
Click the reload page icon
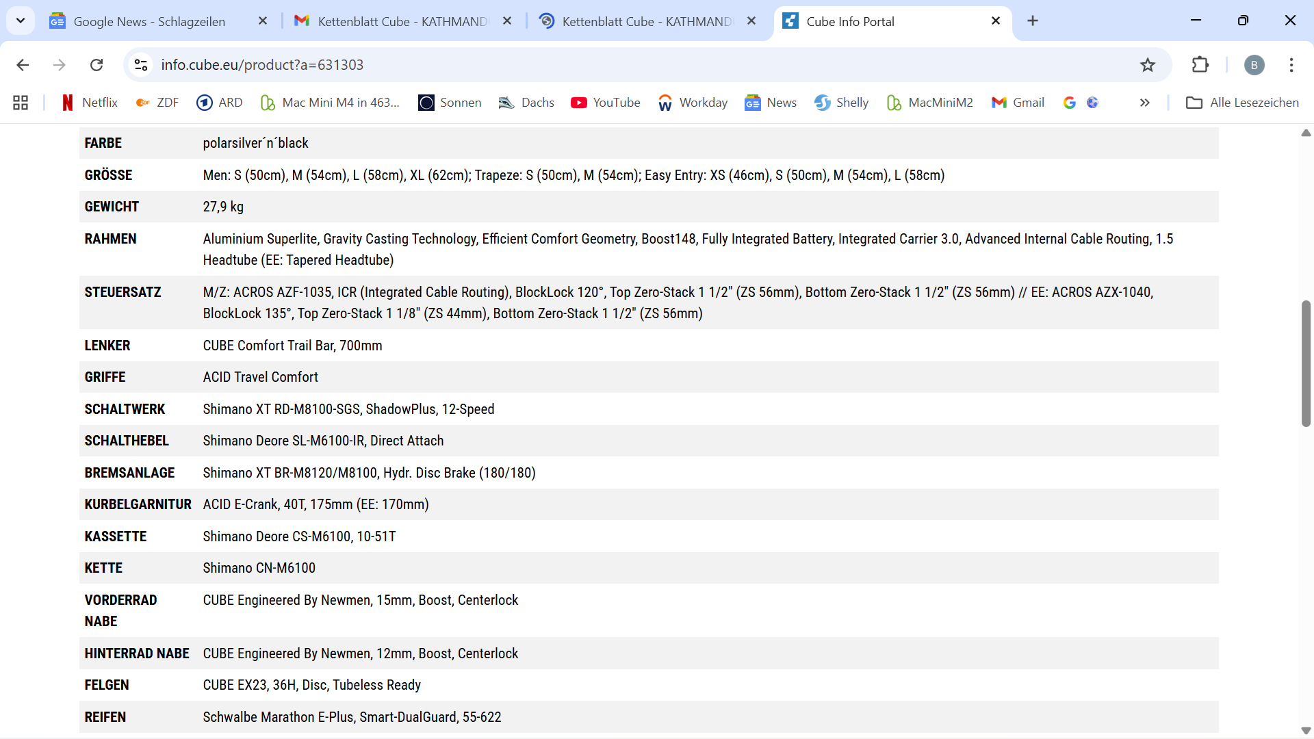(96, 65)
